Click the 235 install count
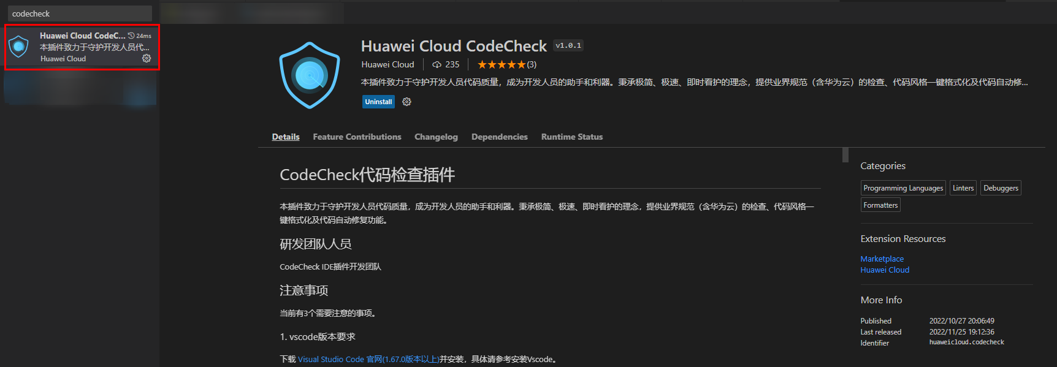Image resolution: width=1057 pixels, height=367 pixels. pos(452,64)
